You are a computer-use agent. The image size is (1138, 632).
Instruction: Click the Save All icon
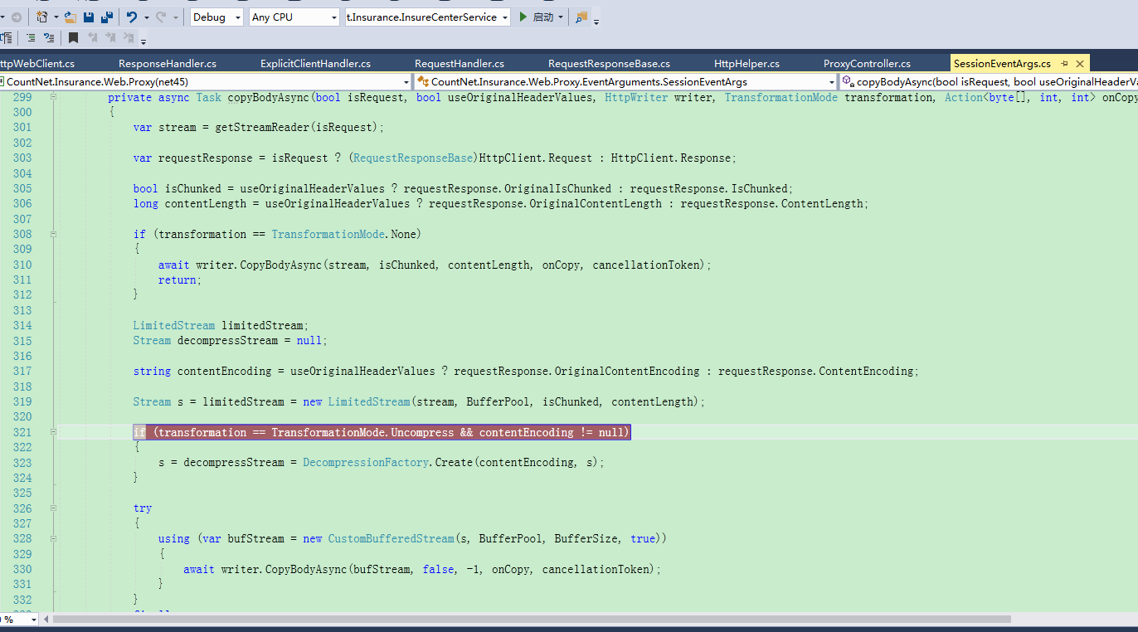(x=107, y=17)
